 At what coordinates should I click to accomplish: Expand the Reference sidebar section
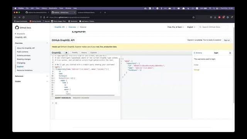[x=47, y=76]
